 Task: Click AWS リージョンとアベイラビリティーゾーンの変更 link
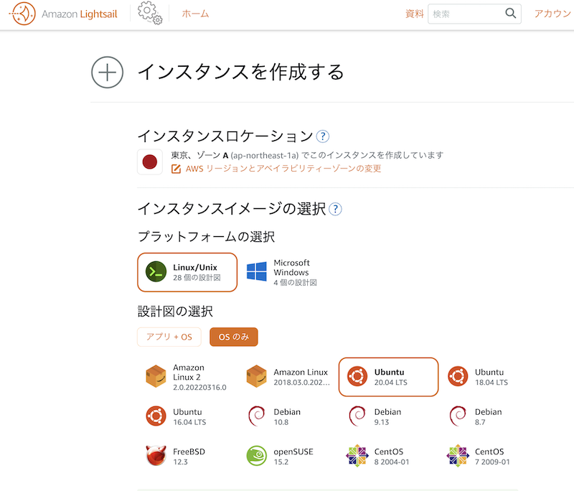(x=283, y=169)
